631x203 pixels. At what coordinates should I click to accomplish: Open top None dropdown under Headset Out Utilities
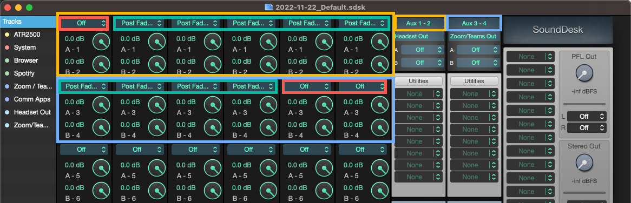point(418,94)
